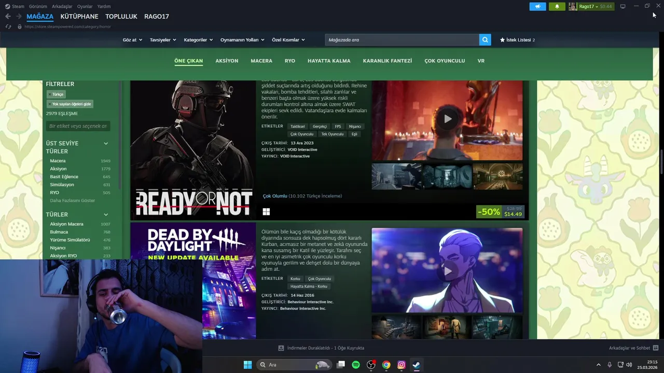664x373 pixels.
Task: Select the HAYATTA KALMA category tab
Action: [x=329, y=61]
